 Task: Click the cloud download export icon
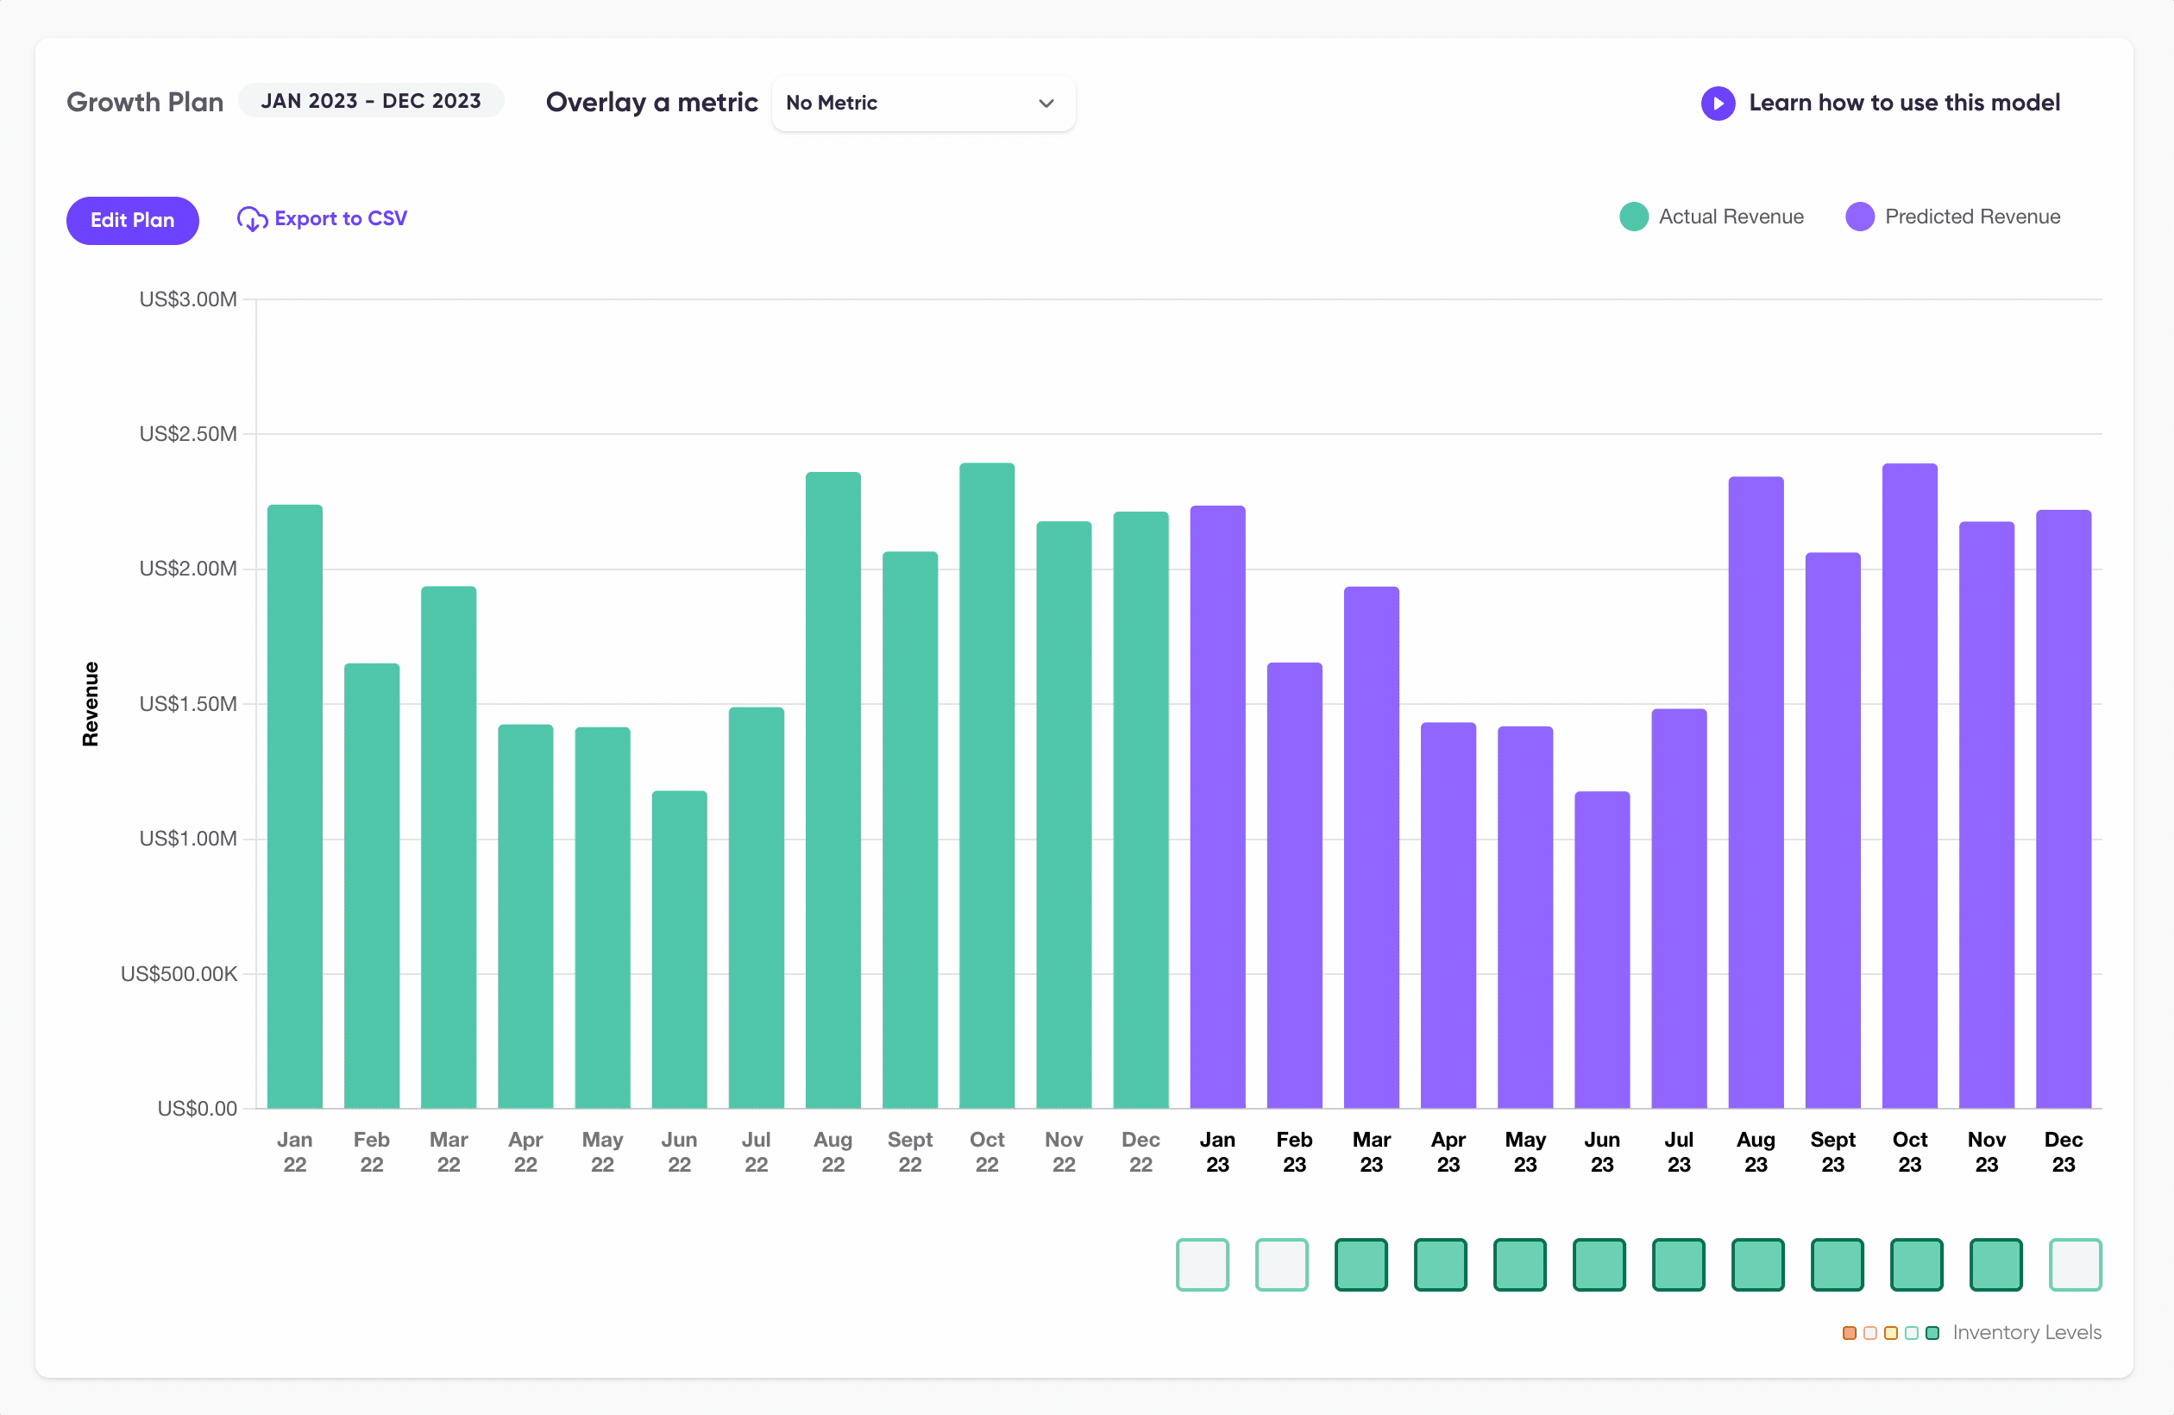pos(251,219)
